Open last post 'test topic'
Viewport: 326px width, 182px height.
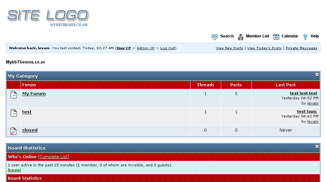[307, 112]
